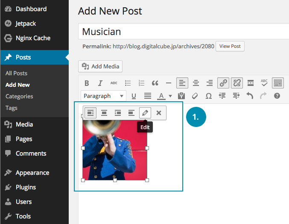Open the Media menu in sidebar
The width and height of the screenshot is (289, 224).
24,124
